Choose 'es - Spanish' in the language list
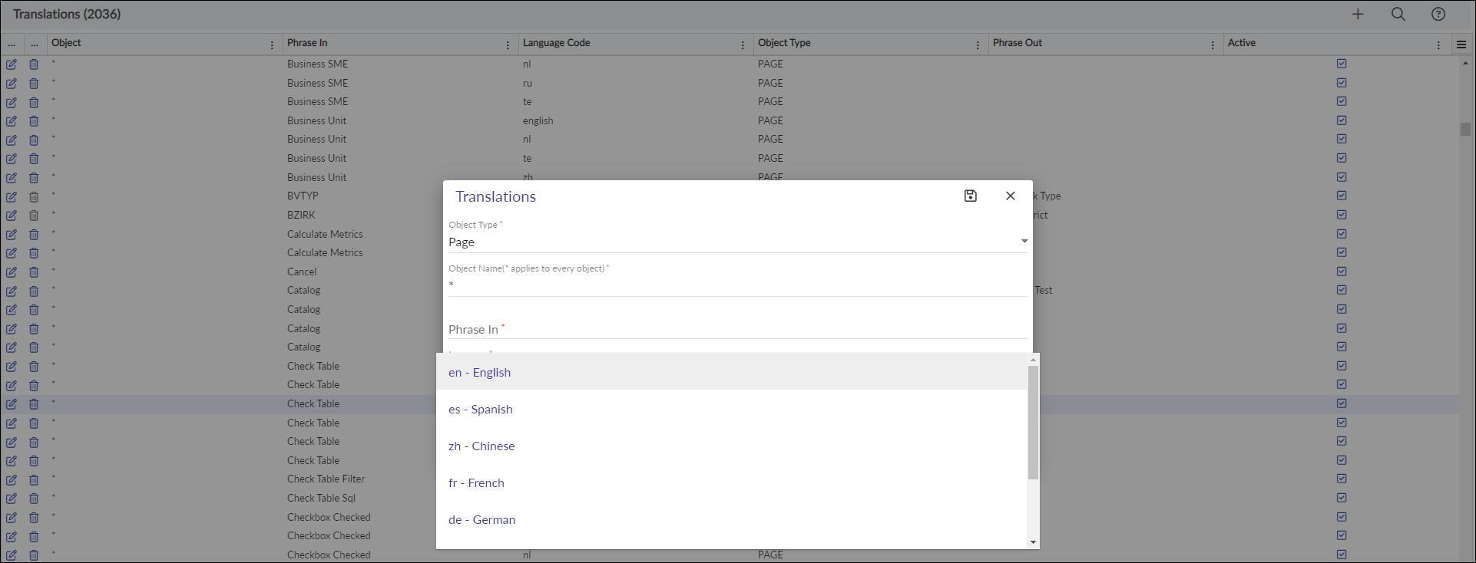Viewport: 1476px width, 563px height. pyautogui.click(x=731, y=409)
